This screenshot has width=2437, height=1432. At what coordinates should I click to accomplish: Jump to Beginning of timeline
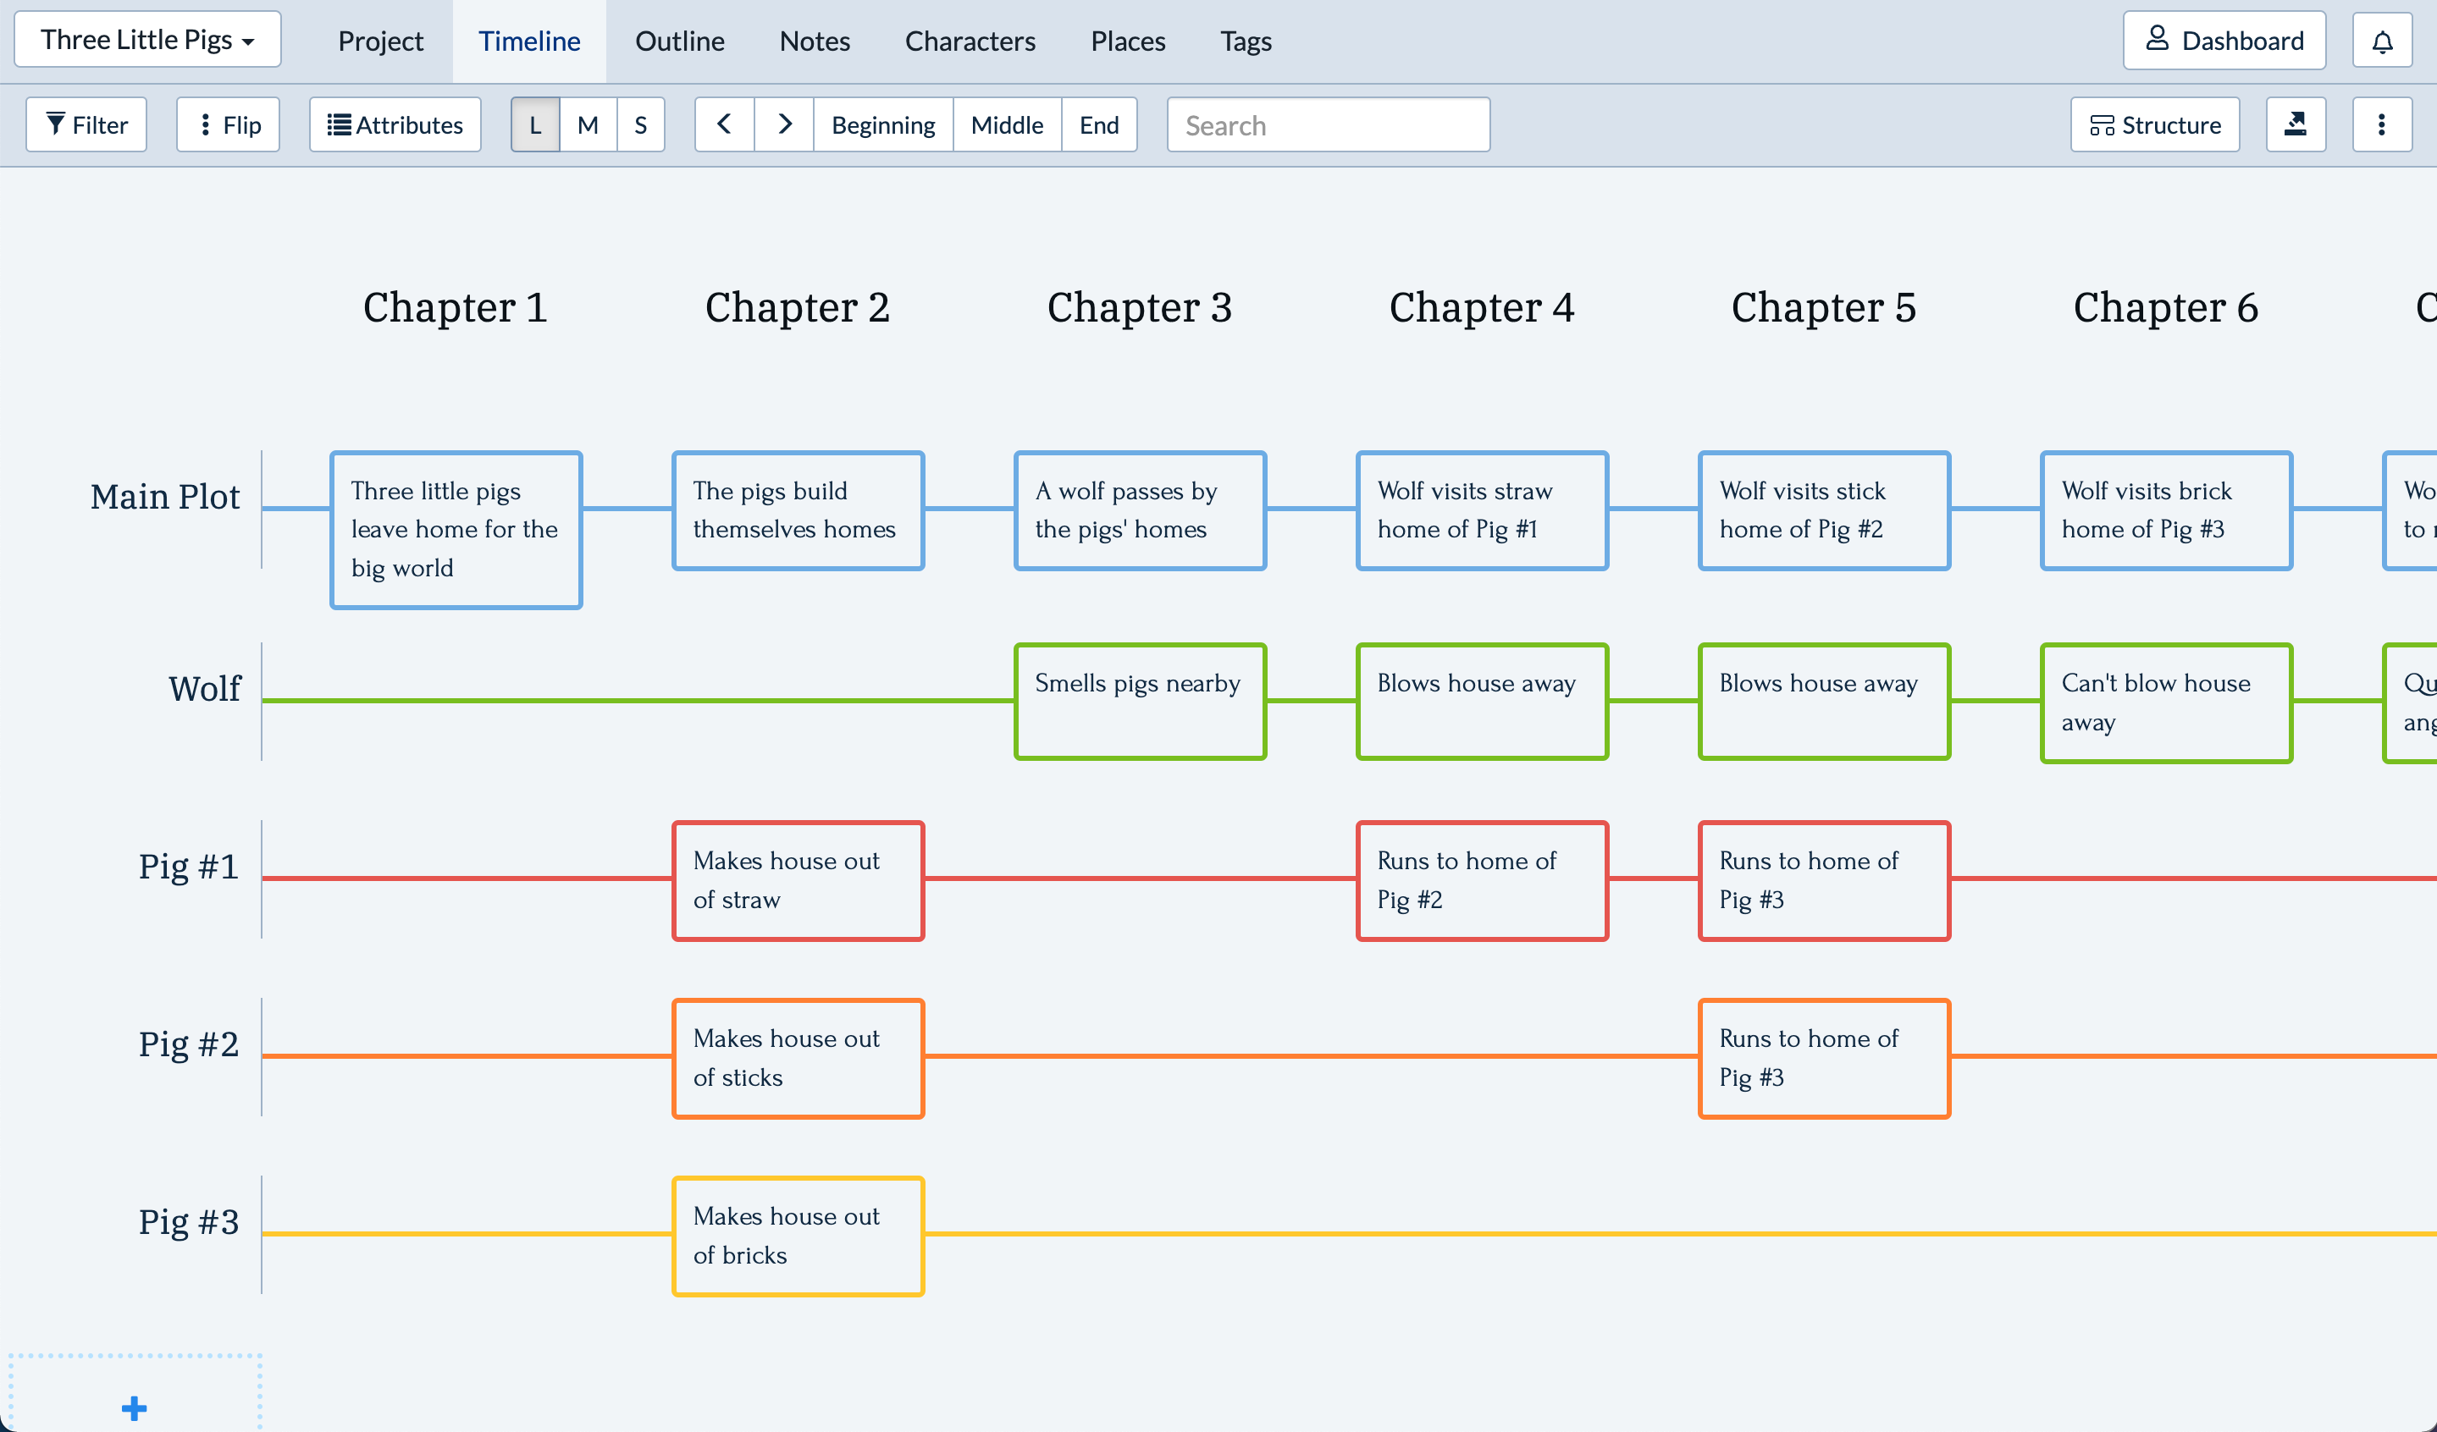click(883, 124)
